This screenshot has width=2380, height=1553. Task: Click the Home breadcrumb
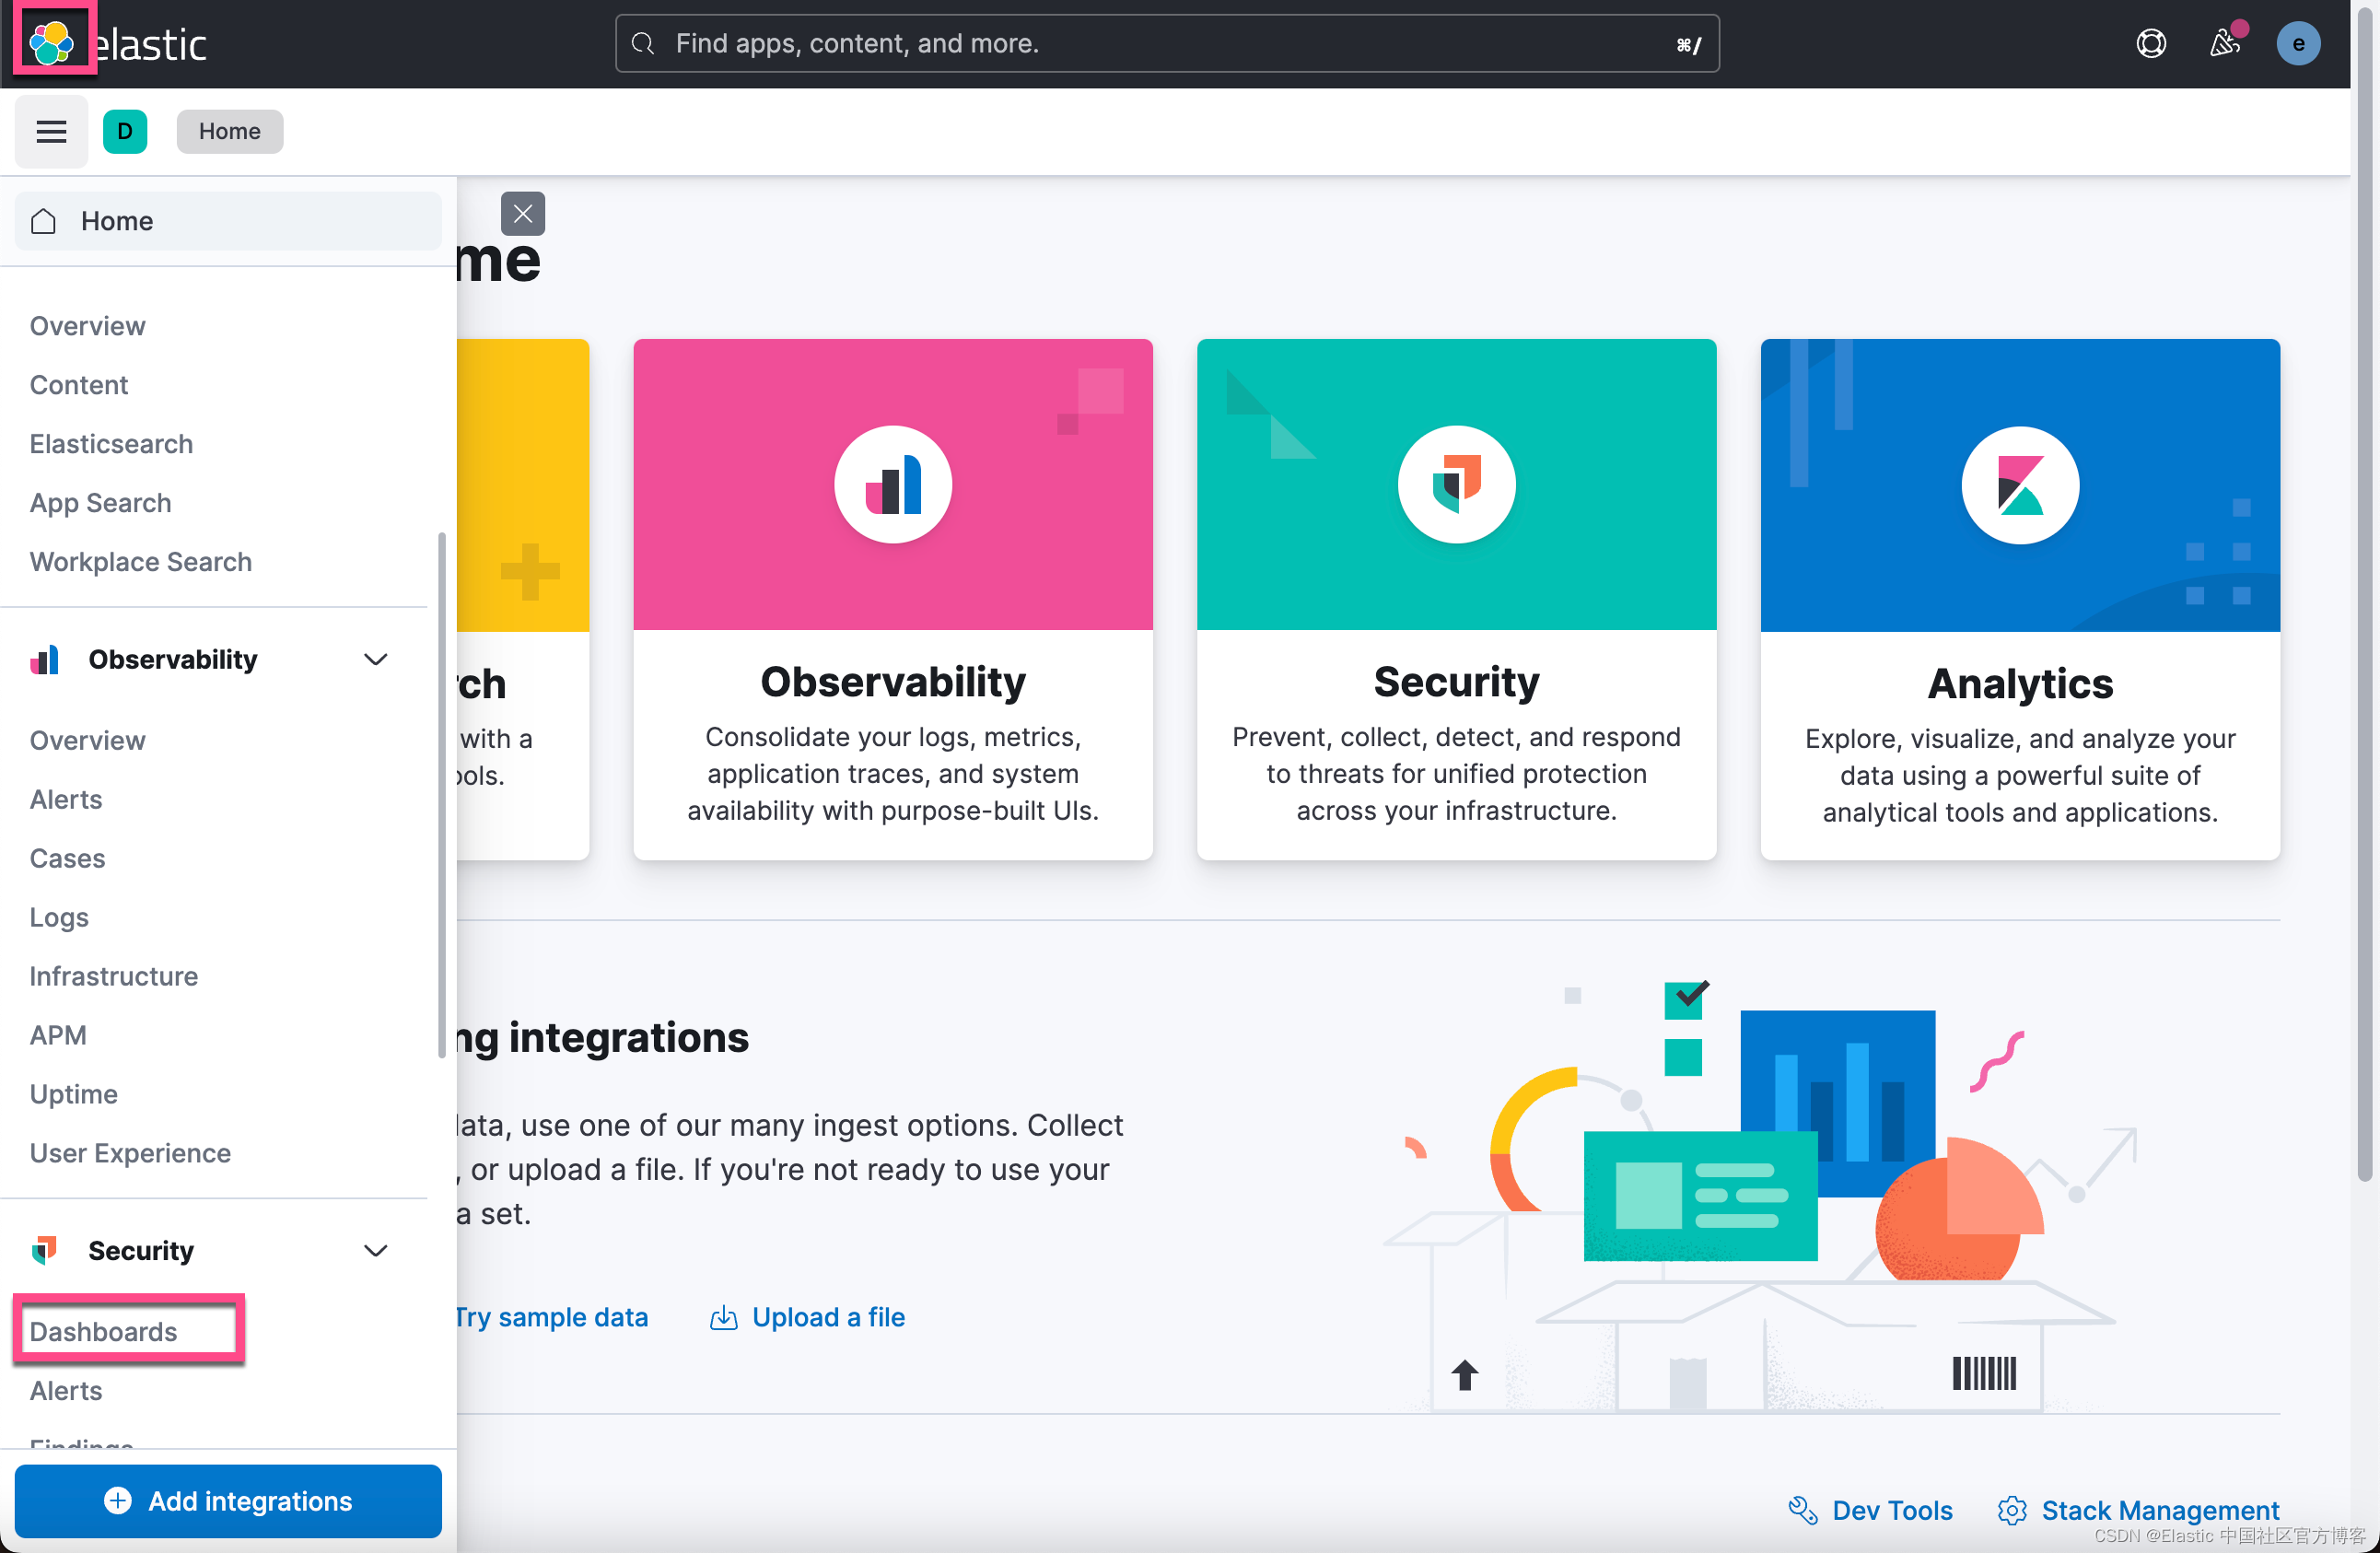230,131
